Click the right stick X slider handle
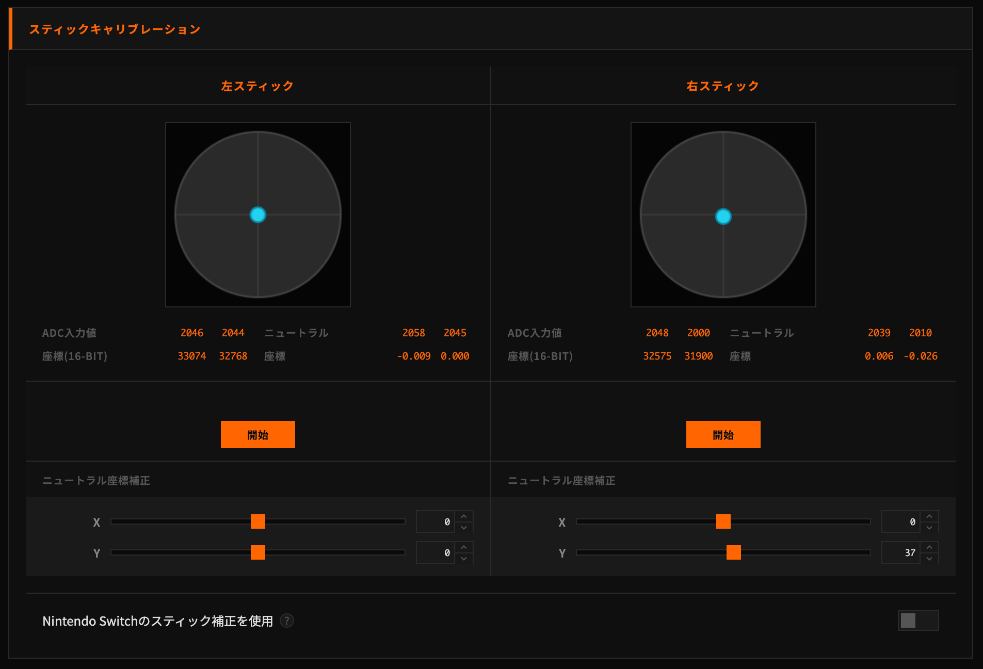 (723, 521)
